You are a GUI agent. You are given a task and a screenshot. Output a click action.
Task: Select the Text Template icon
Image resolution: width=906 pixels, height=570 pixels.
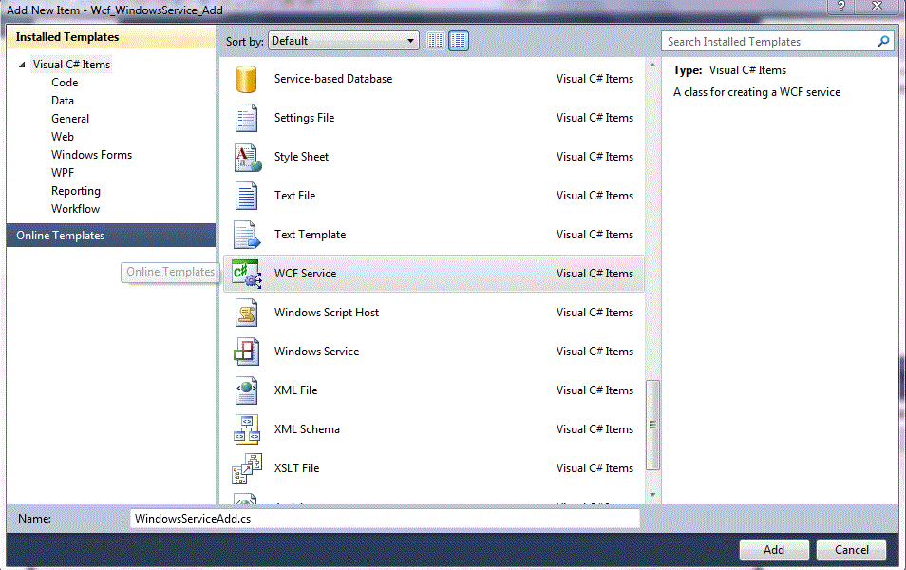click(x=246, y=234)
